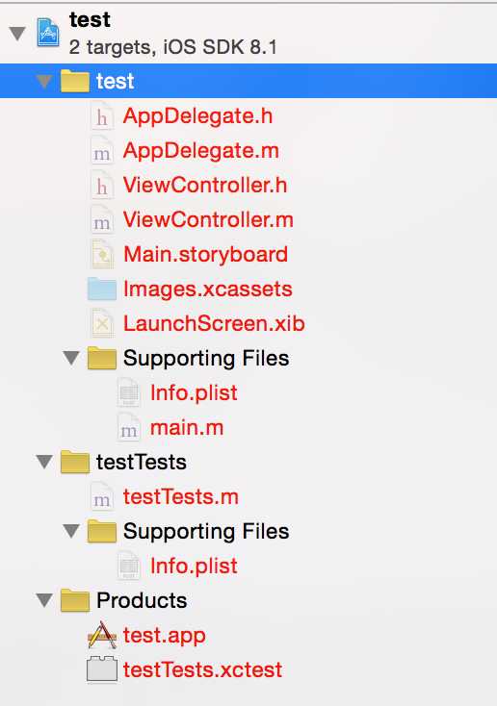Click the test project blueprint icon
Image resolution: width=497 pixels, height=706 pixels.
point(48,32)
